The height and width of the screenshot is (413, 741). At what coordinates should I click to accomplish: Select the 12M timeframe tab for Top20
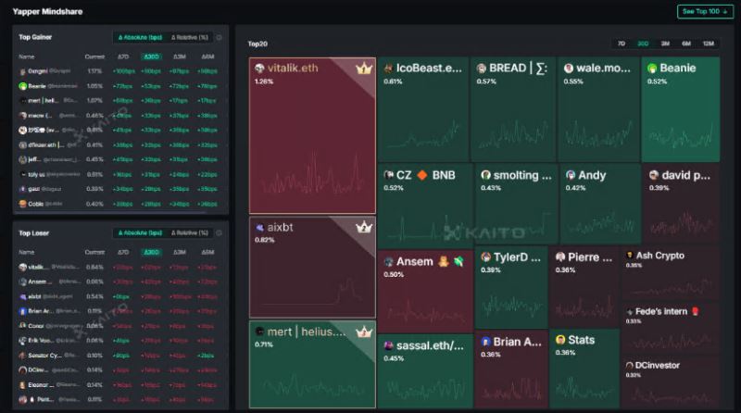point(708,44)
